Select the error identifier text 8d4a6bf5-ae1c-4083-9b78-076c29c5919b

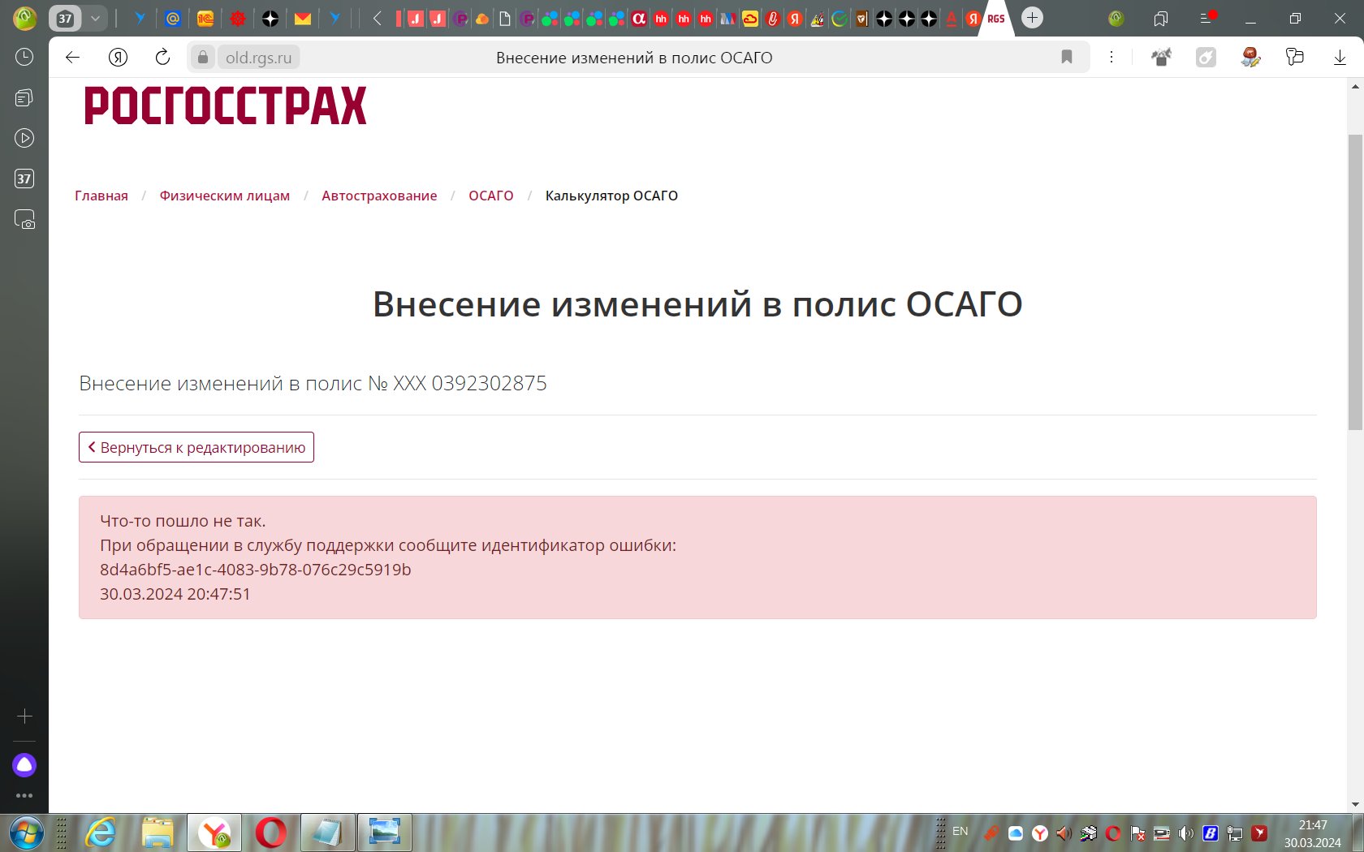[256, 570]
